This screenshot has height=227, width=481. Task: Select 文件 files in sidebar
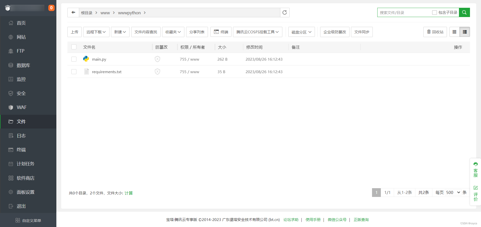click(28, 122)
